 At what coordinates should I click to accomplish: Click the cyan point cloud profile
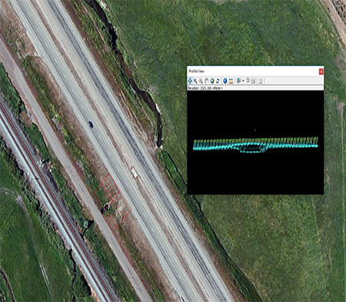coord(255,145)
